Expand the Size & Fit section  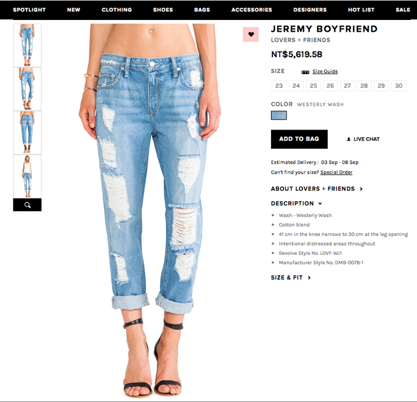[291, 278]
